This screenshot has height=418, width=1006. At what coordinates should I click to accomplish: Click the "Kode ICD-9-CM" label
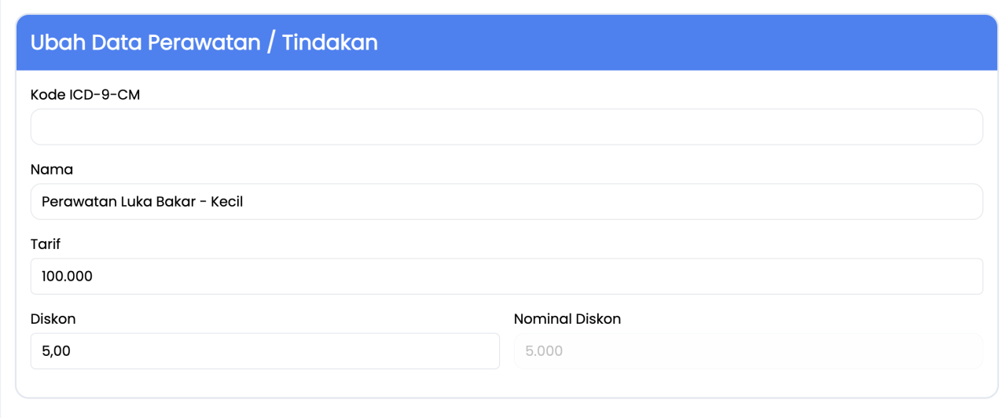[85, 94]
